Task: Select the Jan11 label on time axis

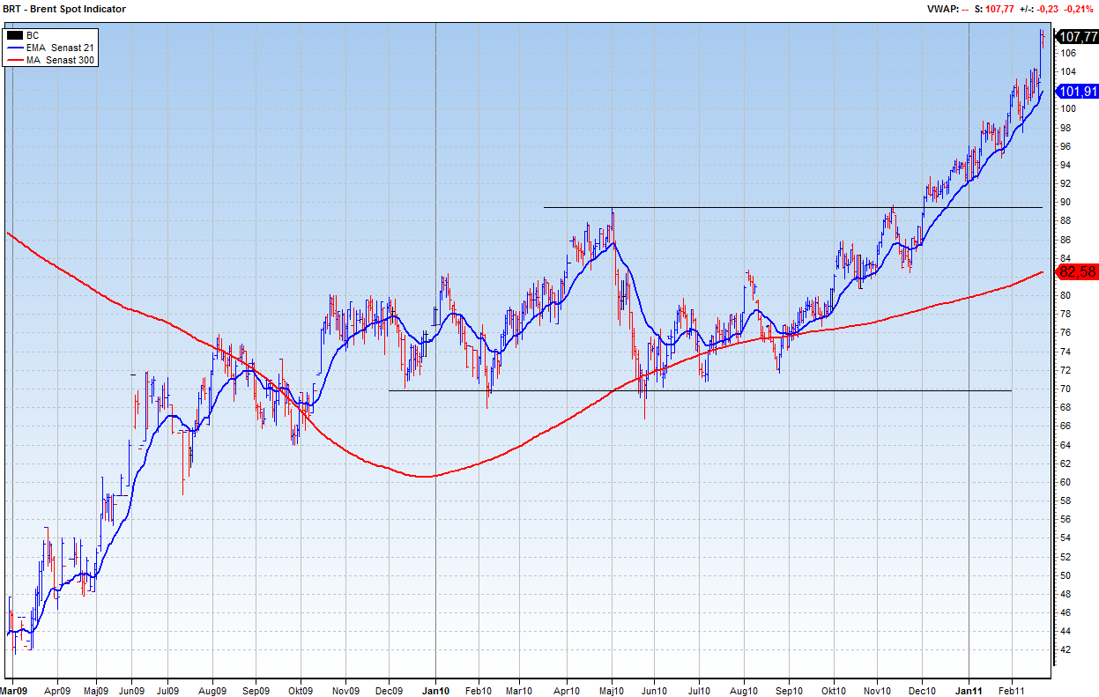Action: tap(969, 690)
